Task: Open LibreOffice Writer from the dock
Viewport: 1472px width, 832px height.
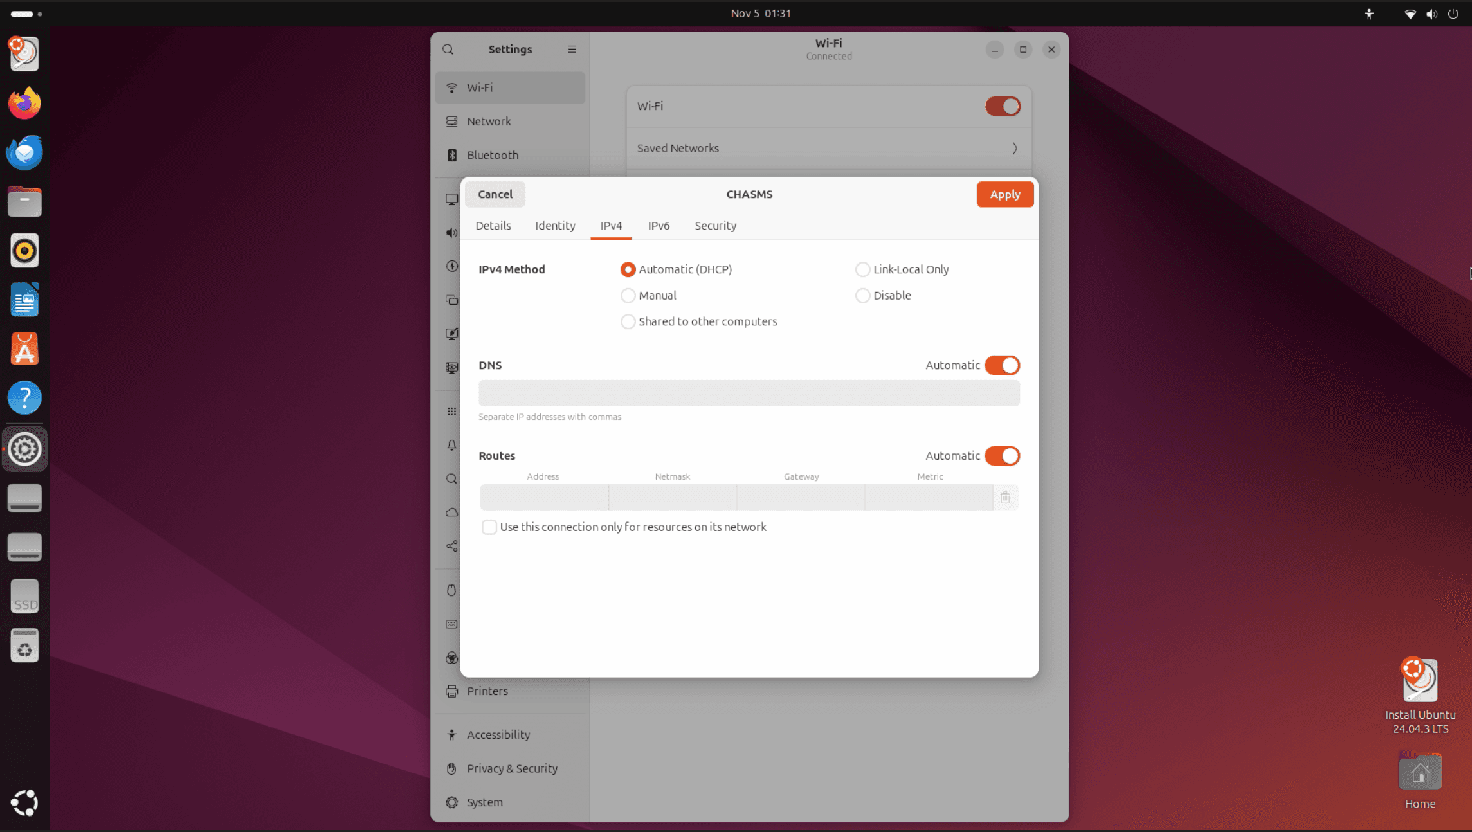Action: 24,300
